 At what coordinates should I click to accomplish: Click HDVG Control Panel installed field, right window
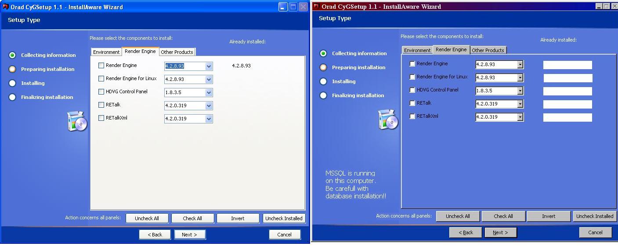pos(567,91)
